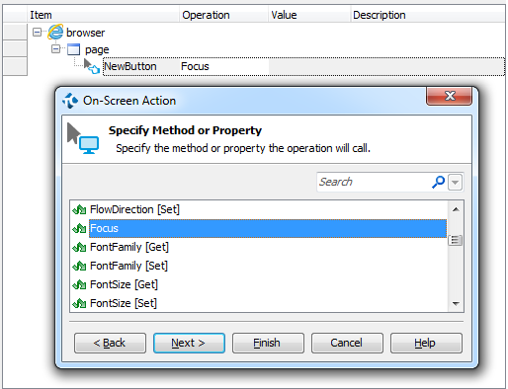Viewport: 508px width, 389px height.
Task: Click the Internet Explorer browser icon
Action: [x=55, y=33]
